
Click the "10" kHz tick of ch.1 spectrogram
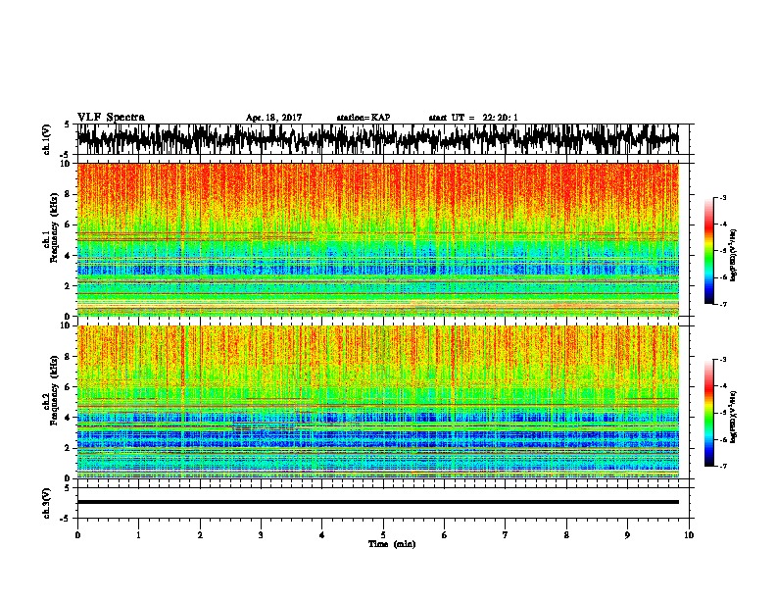pos(66,164)
